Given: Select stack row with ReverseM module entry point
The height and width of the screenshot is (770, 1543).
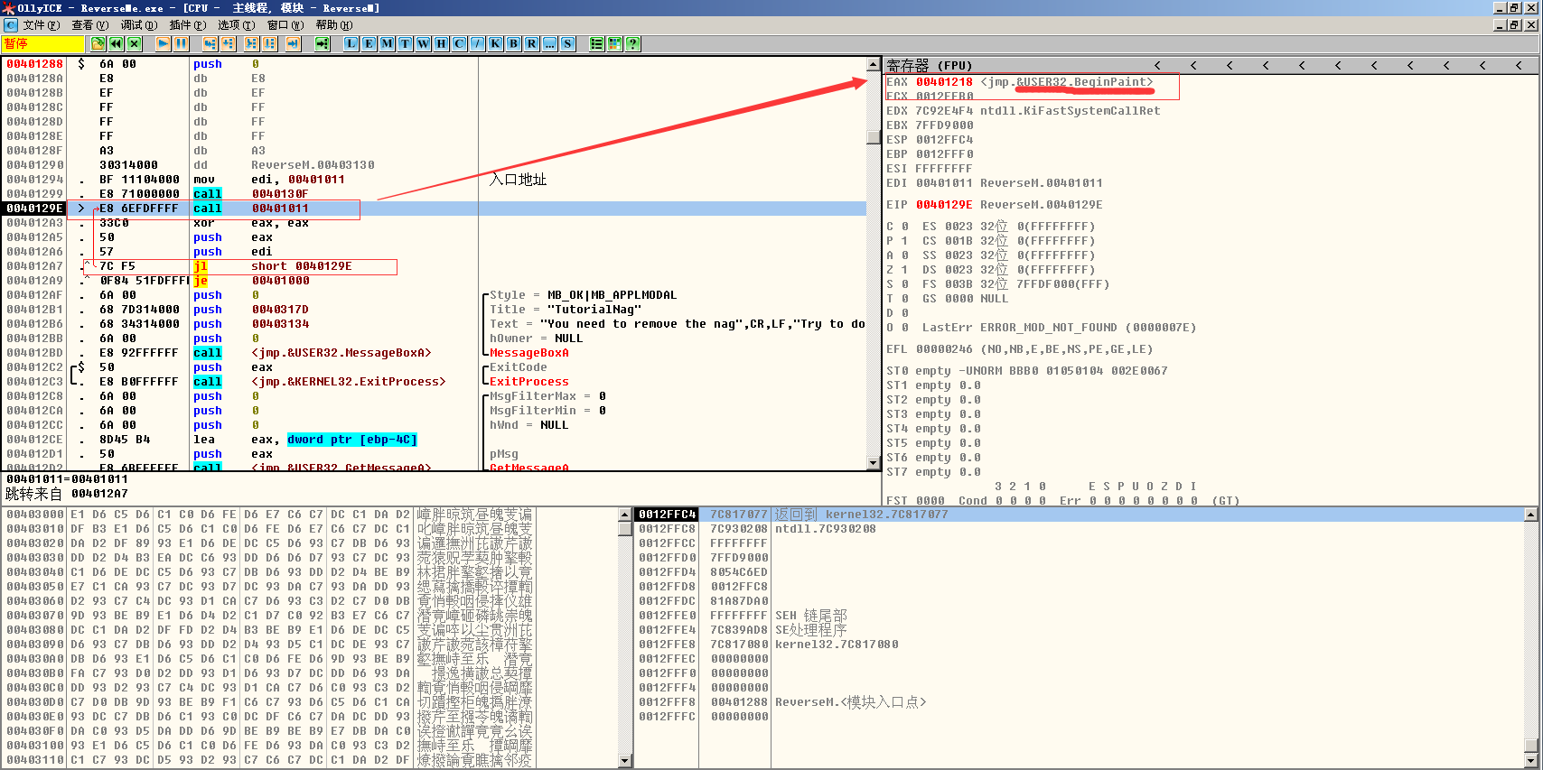Looking at the screenshot, I should 1079,702.
